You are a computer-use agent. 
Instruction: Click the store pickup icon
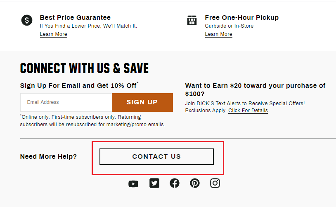tap(192, 20)
